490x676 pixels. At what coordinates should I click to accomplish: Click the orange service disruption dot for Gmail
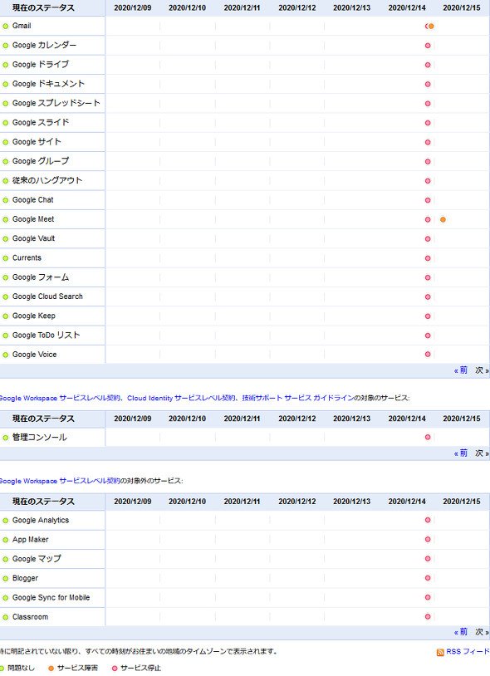coord(431,27)
